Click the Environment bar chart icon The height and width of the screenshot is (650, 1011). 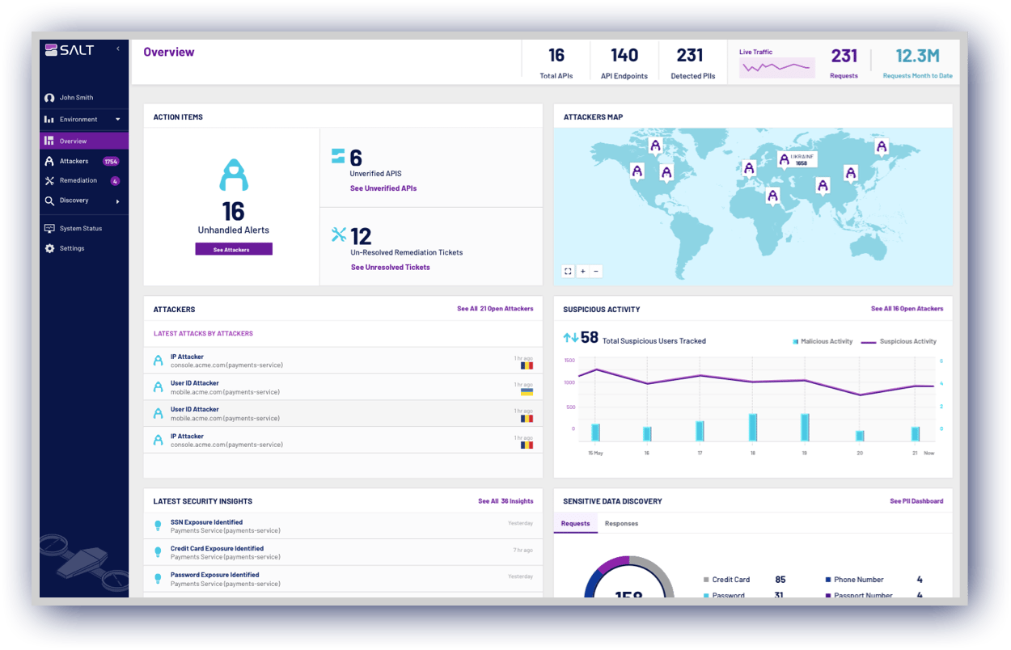pos(49,120)
